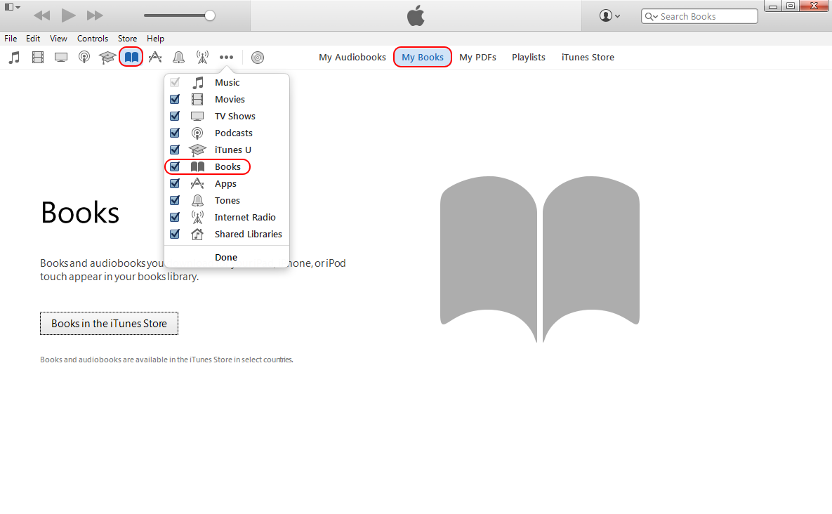
Task: Toggle the Apps checkbox
Action: tap(175, 183)
